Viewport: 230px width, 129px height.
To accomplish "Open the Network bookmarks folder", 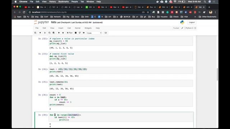I will click(55, 17).
